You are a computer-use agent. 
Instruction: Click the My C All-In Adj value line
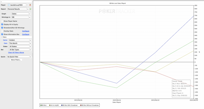pyautogui.click(x=181, y=86)
